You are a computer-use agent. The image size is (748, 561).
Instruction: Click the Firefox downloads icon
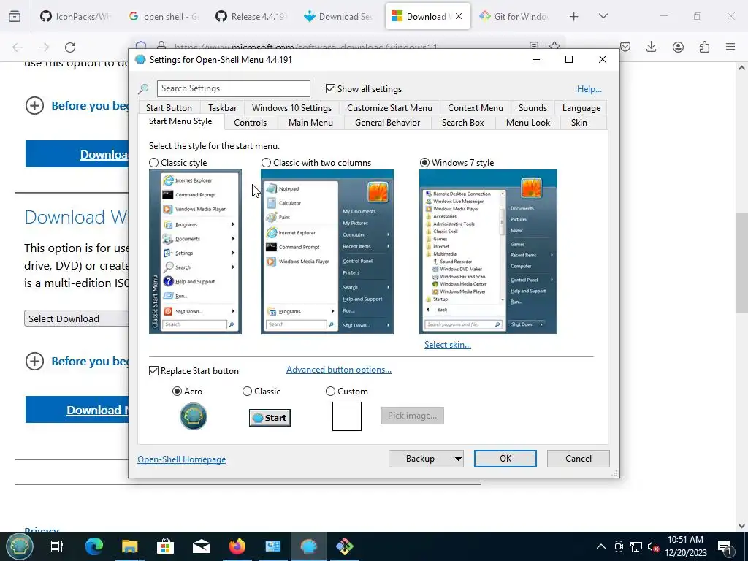click(651, 47)
